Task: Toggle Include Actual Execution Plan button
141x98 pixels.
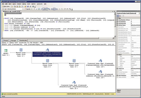Action: pyautogui.click(x=47, y=9)
